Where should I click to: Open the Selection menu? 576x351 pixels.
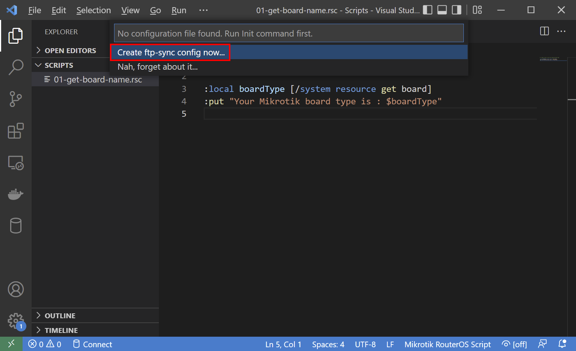(x=93, y=10)
